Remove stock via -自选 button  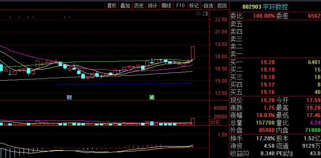point(208,6)
